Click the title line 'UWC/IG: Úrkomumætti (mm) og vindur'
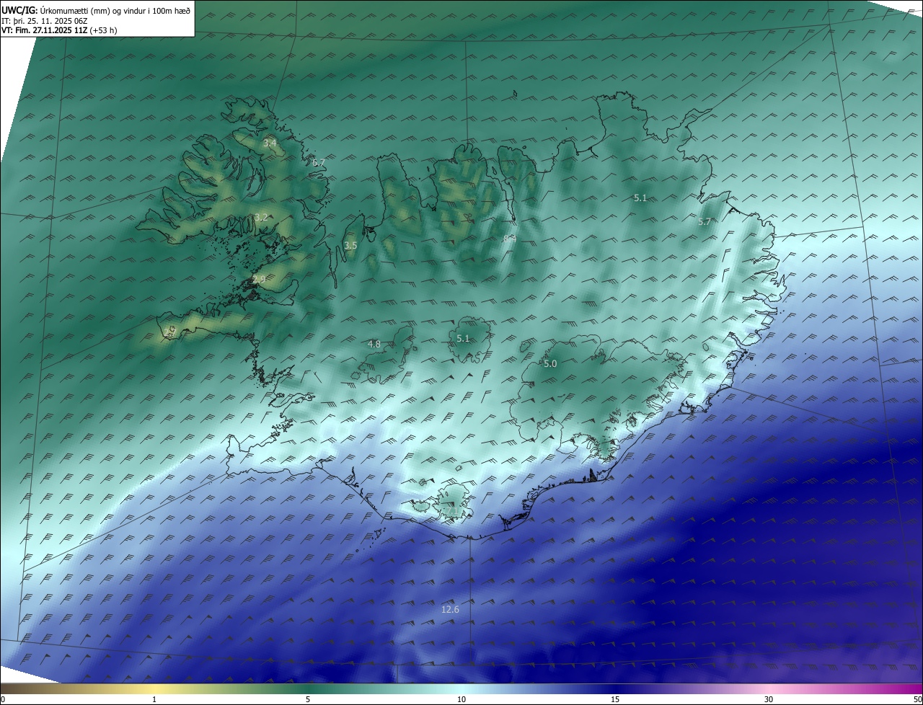923x705 pixels. [95, 9]
